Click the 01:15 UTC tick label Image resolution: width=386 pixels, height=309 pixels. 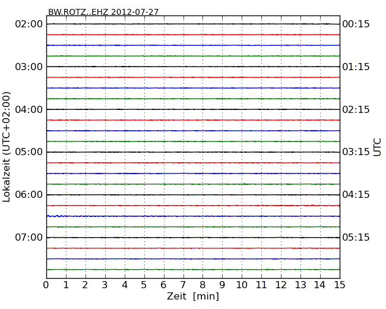click(356, 67)
